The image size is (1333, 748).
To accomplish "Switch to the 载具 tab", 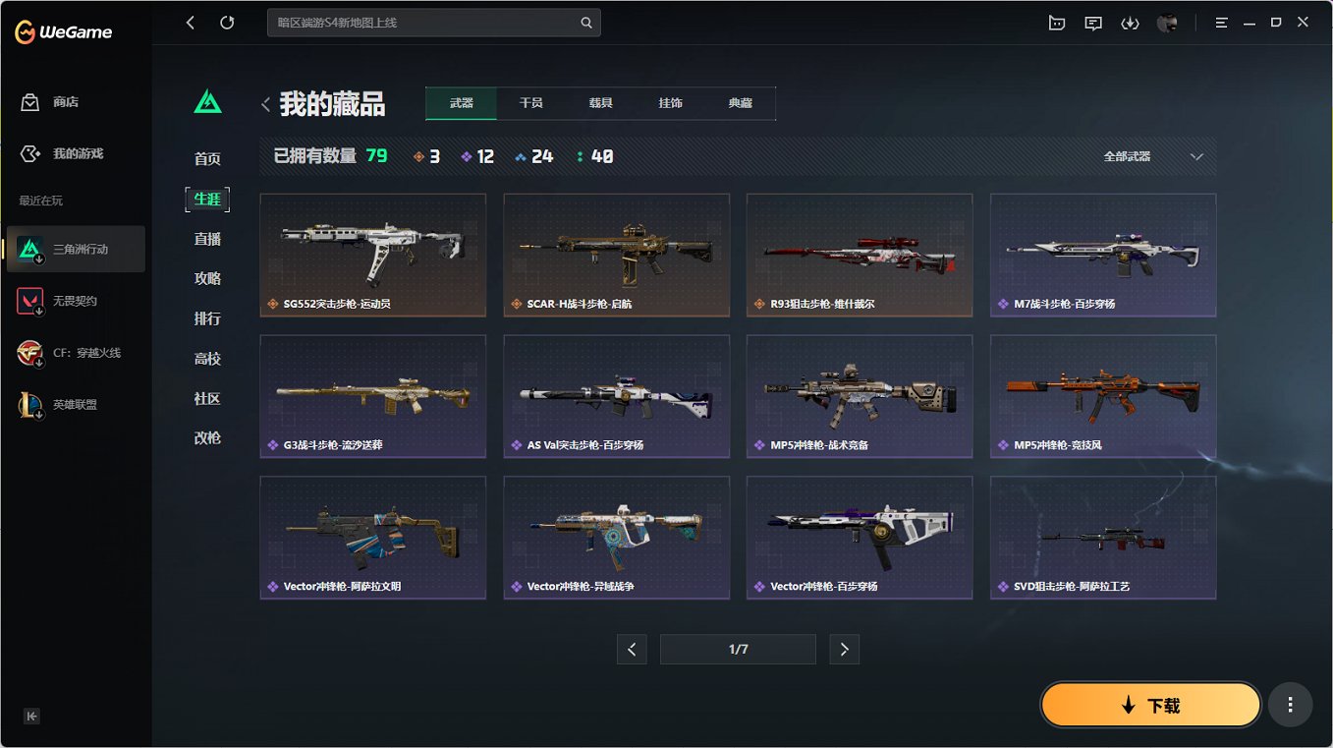I will click(x=601, y=103).
